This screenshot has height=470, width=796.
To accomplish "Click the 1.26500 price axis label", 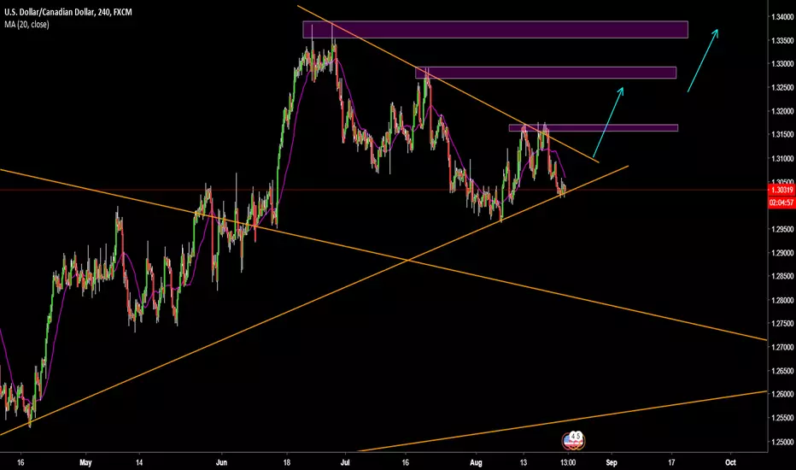I will point(781,371).
